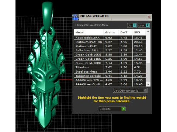Select the Palladium:PALL row
The width and height of the screenshot is (177, 132).
[x=110, y=50]
